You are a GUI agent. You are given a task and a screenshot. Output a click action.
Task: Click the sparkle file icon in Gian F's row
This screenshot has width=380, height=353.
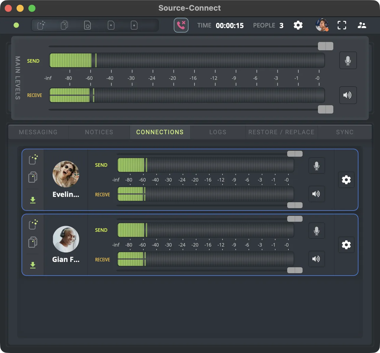(33, 224)
